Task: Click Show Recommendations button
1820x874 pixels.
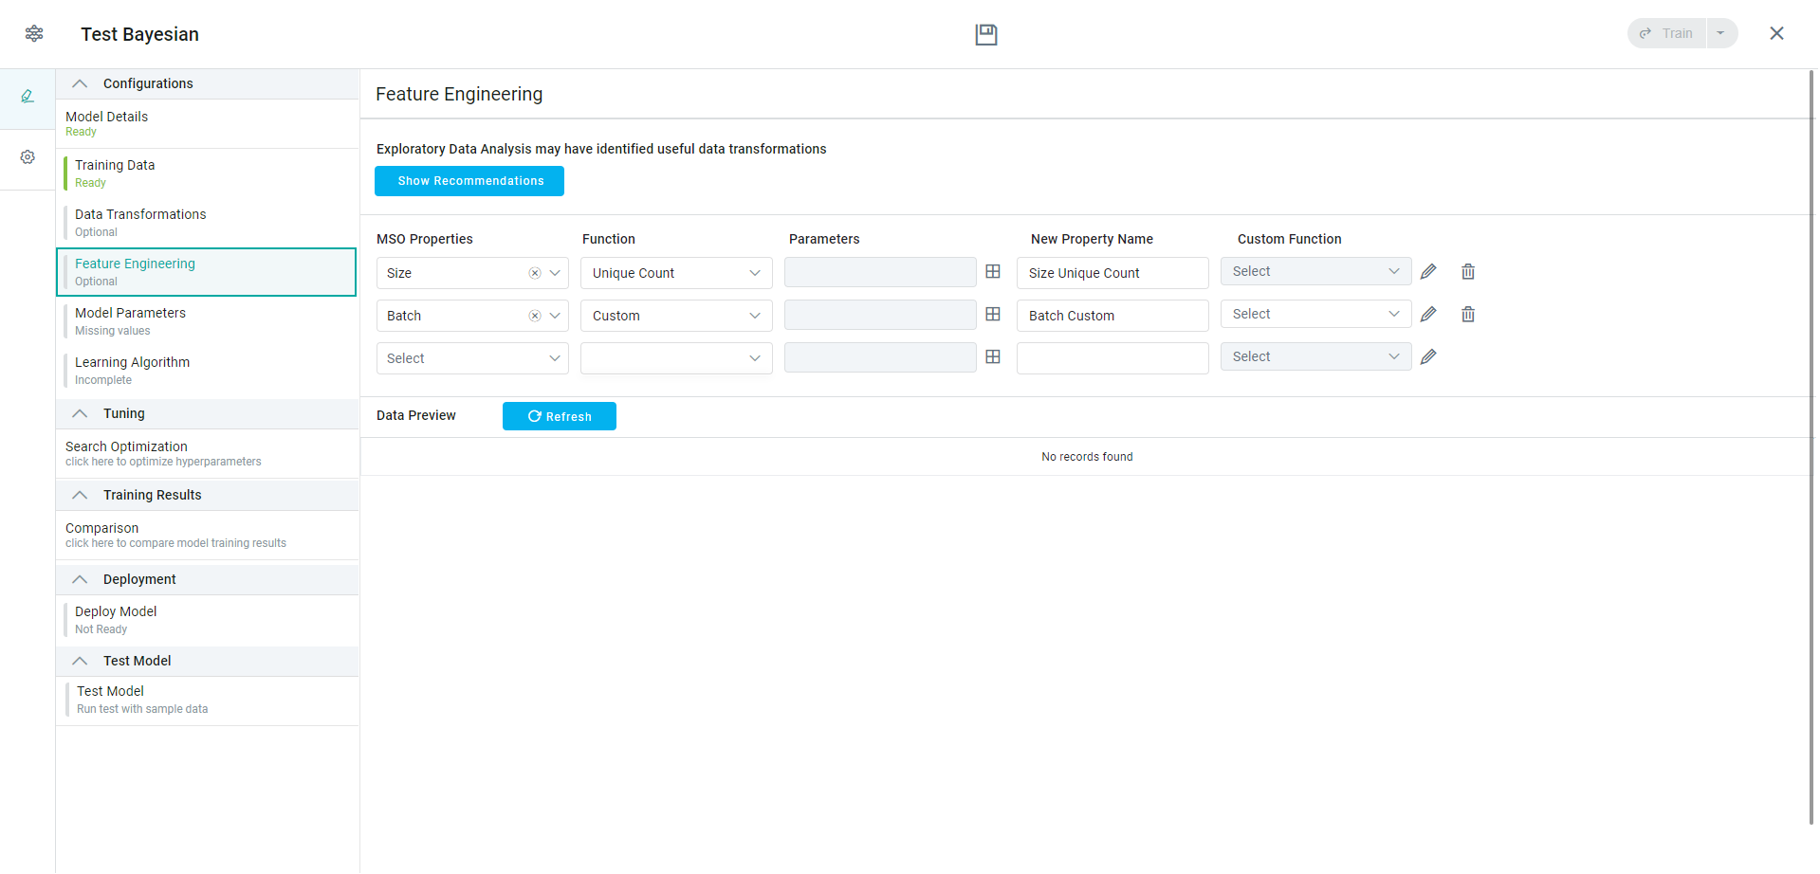Action: coord(469,181)
